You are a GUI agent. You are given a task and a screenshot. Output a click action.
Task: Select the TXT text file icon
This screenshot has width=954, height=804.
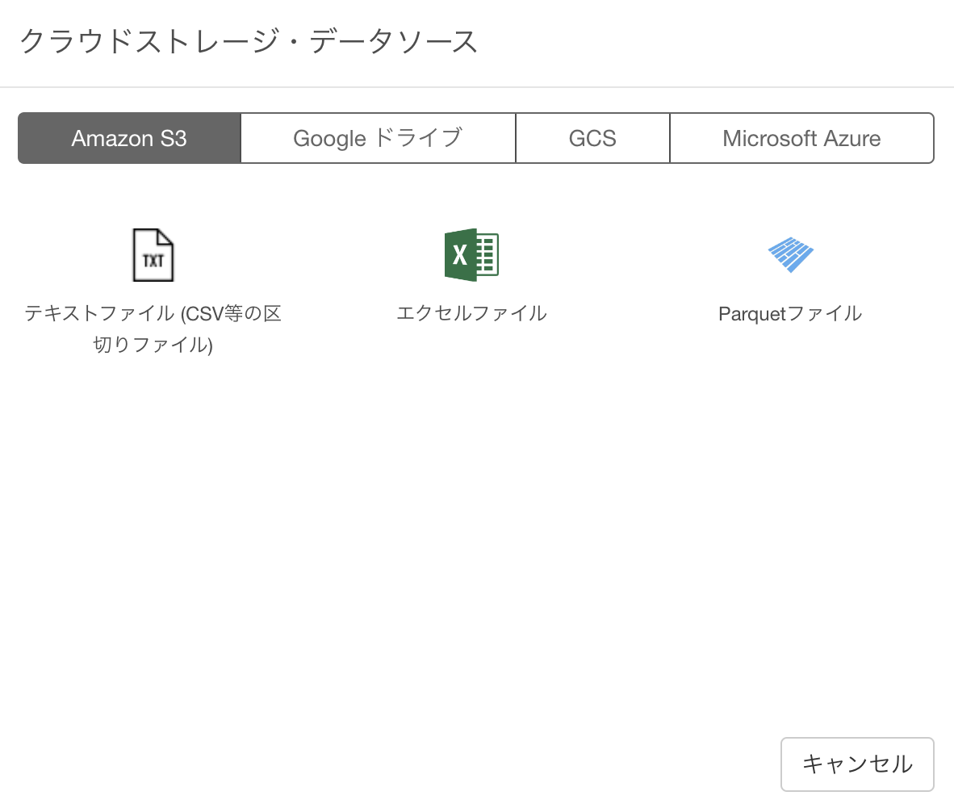coord(153,255)
